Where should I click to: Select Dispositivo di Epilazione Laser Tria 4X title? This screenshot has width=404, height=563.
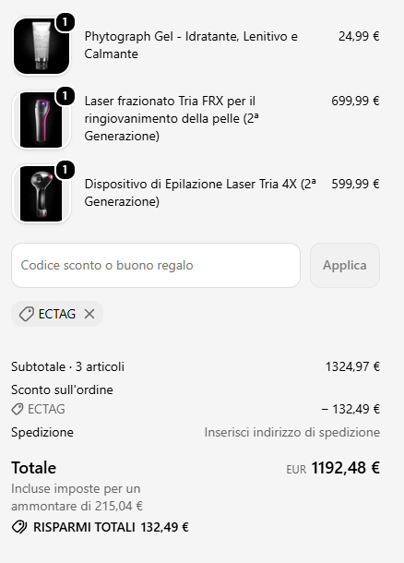(200, 193)
